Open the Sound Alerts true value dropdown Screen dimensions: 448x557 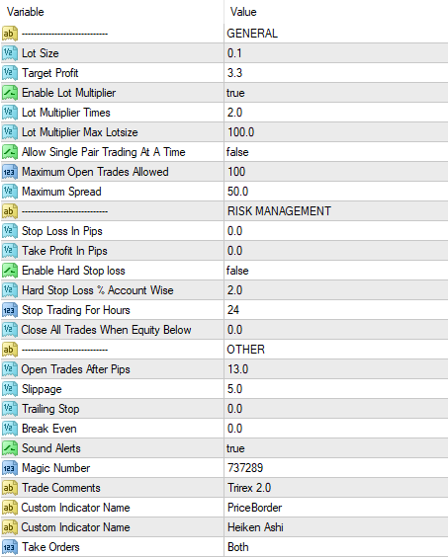tap(336, 448)
